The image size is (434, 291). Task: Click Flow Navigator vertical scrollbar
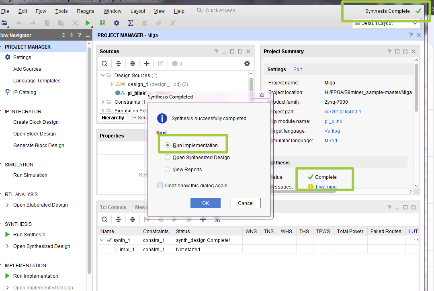coord(89,161)
